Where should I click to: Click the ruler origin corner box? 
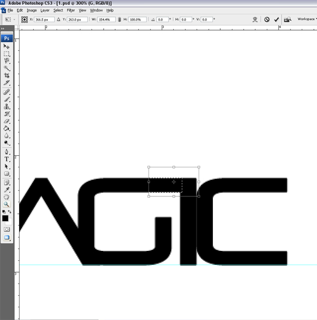click(x=17, y=28)
